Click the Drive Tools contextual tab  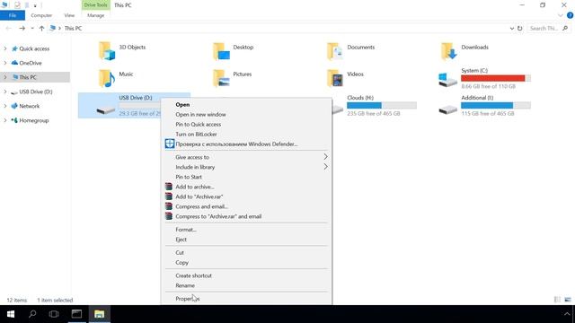coord(96,5)
